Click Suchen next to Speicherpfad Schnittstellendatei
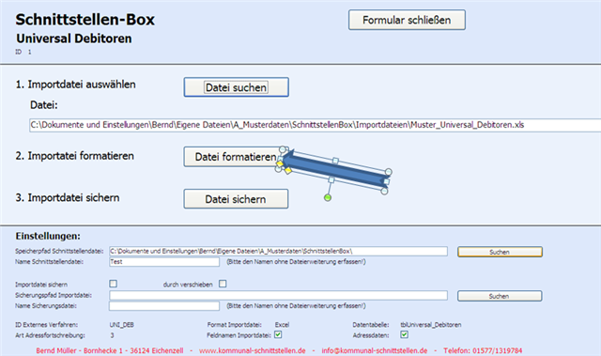The image size is (601, 356). 500,252
